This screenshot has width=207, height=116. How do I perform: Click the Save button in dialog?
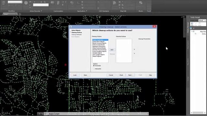coord(85,75)
